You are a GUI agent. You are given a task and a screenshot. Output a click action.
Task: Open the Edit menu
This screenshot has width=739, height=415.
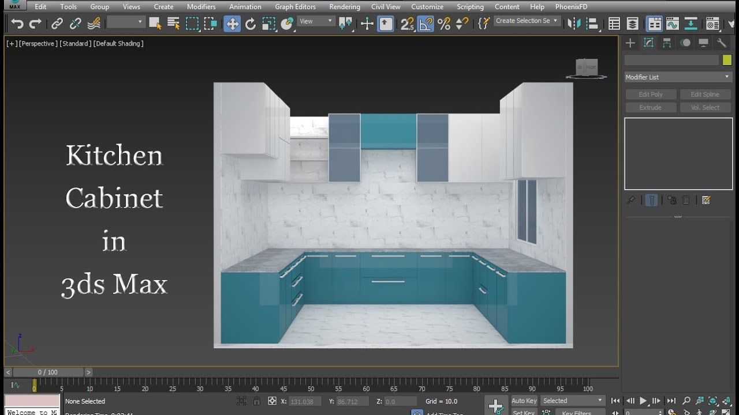click(40, 7)
